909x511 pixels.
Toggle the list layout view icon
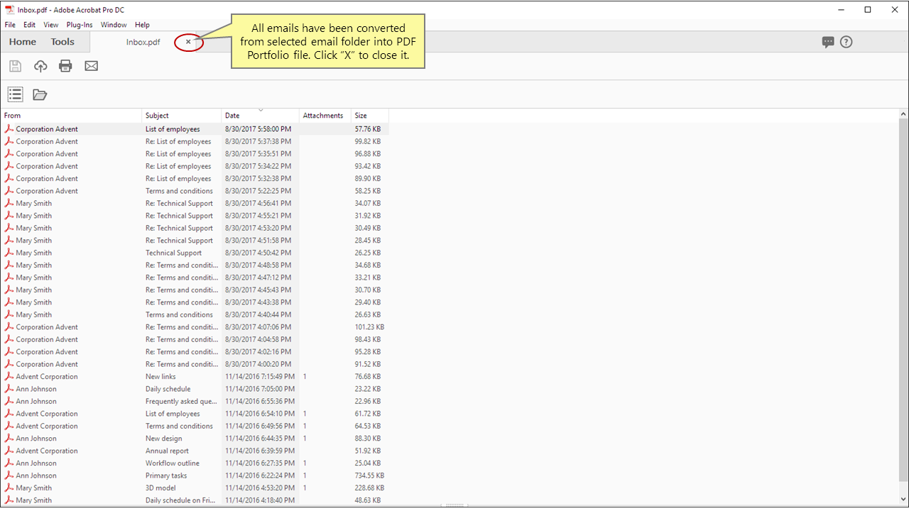[15, 94]
